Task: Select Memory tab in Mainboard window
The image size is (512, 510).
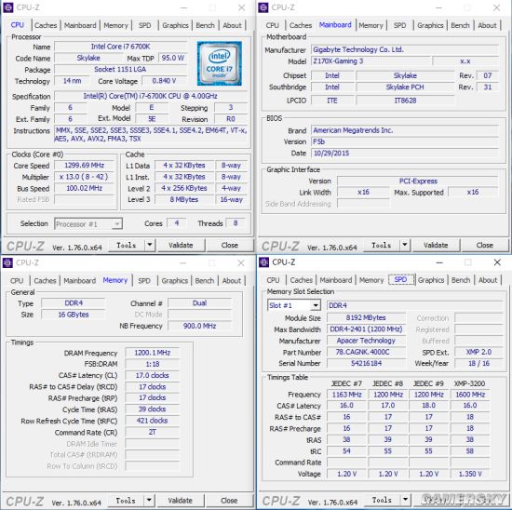Action: [371, 25]
